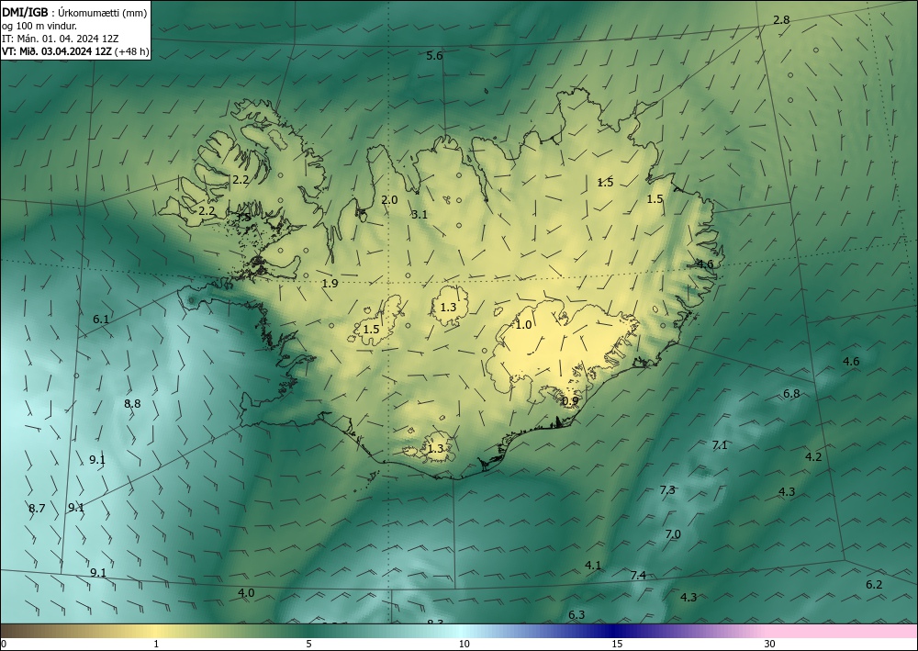Image resolution: width=918 pixels, height=651 pixels.
Task: Click the 'DMI/IGB : Úrkomumætti (mm)' title line
Action: pyautogui.click(x=74, y=13)
